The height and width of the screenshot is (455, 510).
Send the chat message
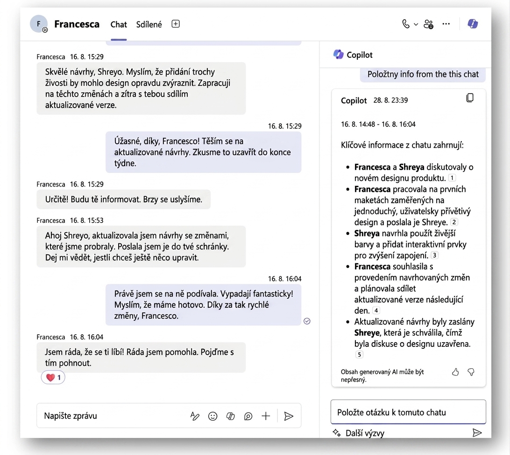tap(289, 416)
